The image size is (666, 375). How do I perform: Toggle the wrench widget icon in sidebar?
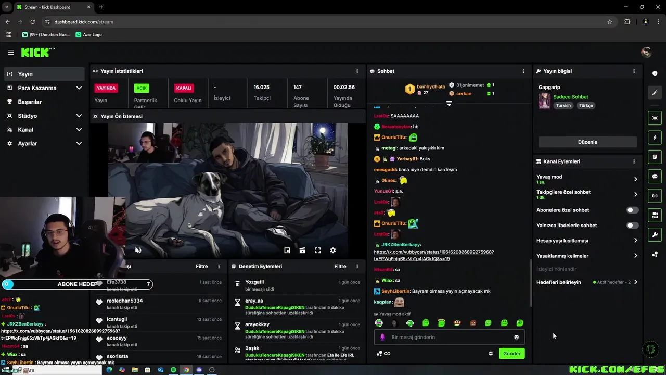[655, 234]
